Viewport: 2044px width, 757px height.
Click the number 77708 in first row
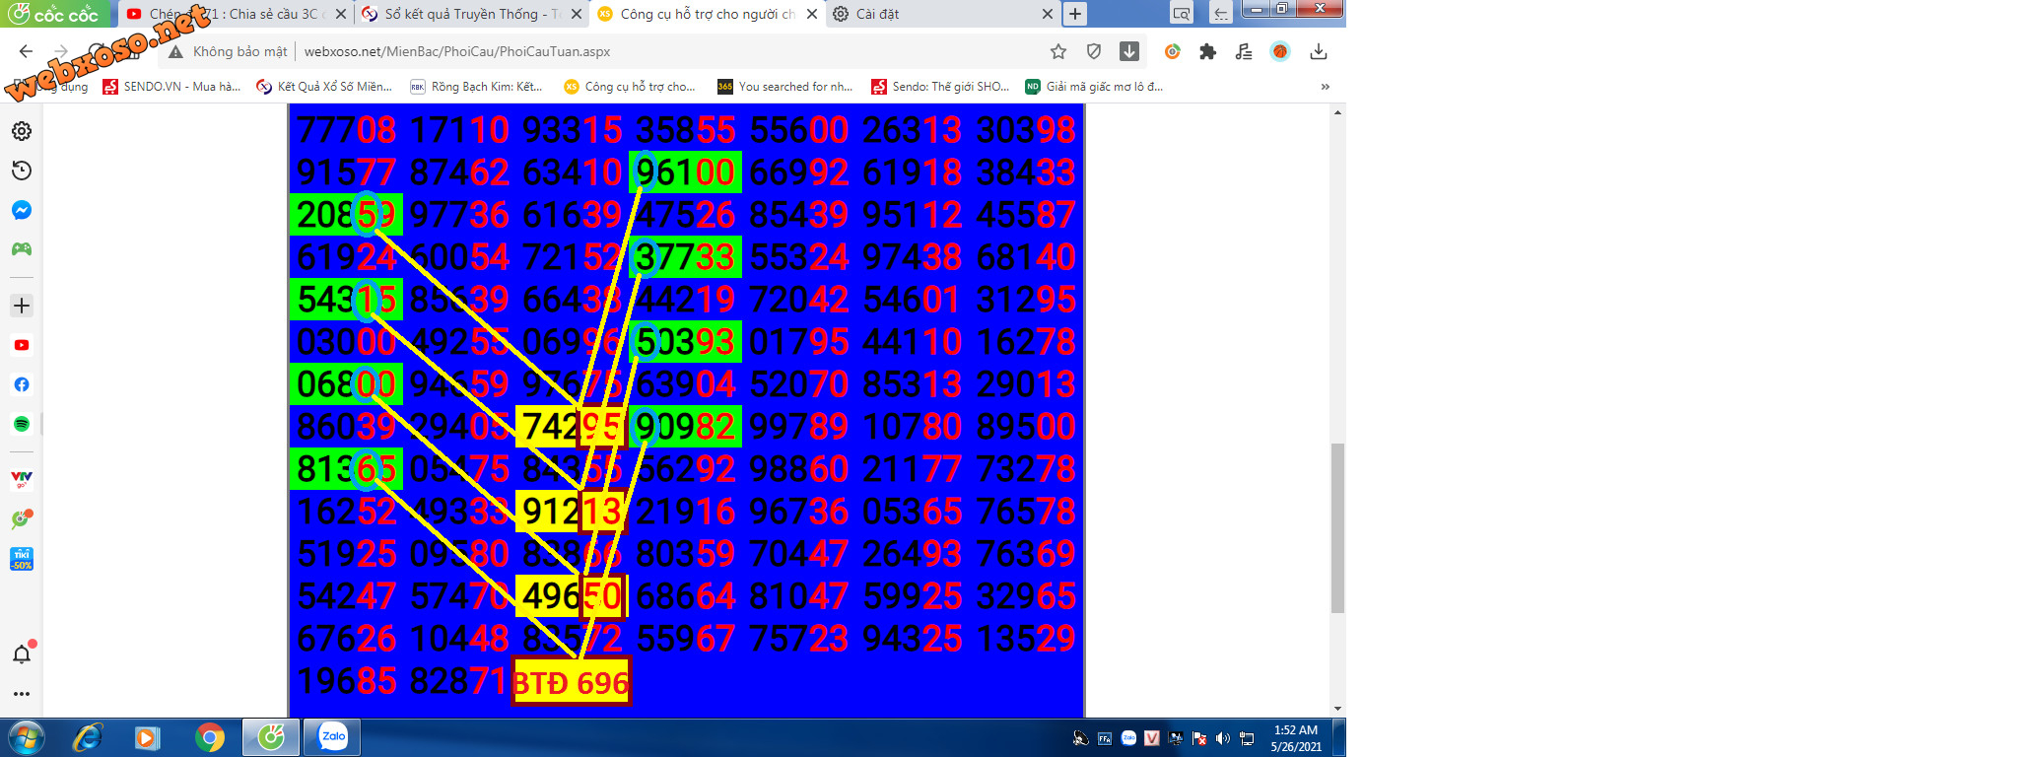pyautogui.click(x=347, y=130)
